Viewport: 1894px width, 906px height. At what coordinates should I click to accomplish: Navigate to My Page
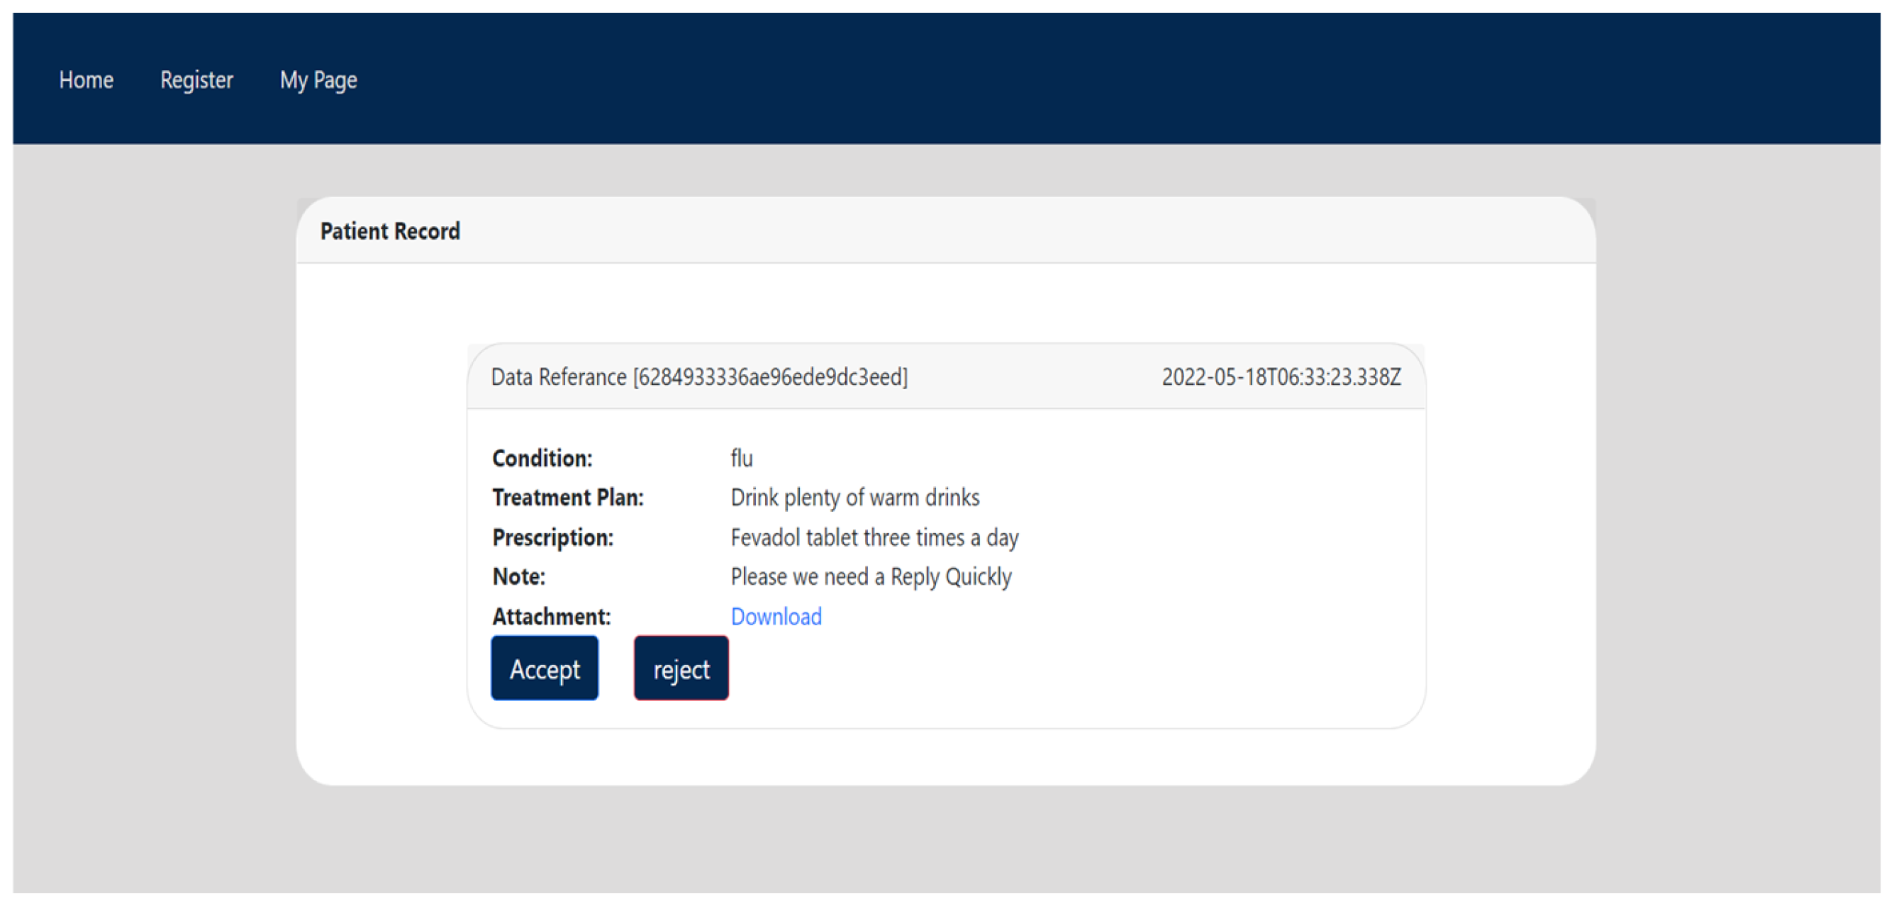point(318,79)
